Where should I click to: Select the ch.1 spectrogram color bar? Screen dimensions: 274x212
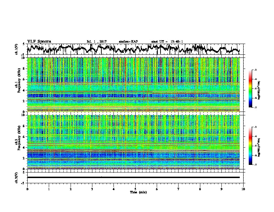(250, 89)
